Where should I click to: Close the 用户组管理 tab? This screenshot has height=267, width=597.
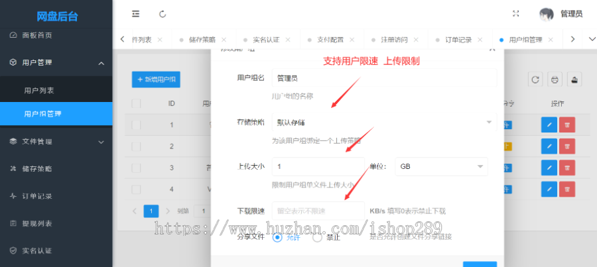coord(550,40)
